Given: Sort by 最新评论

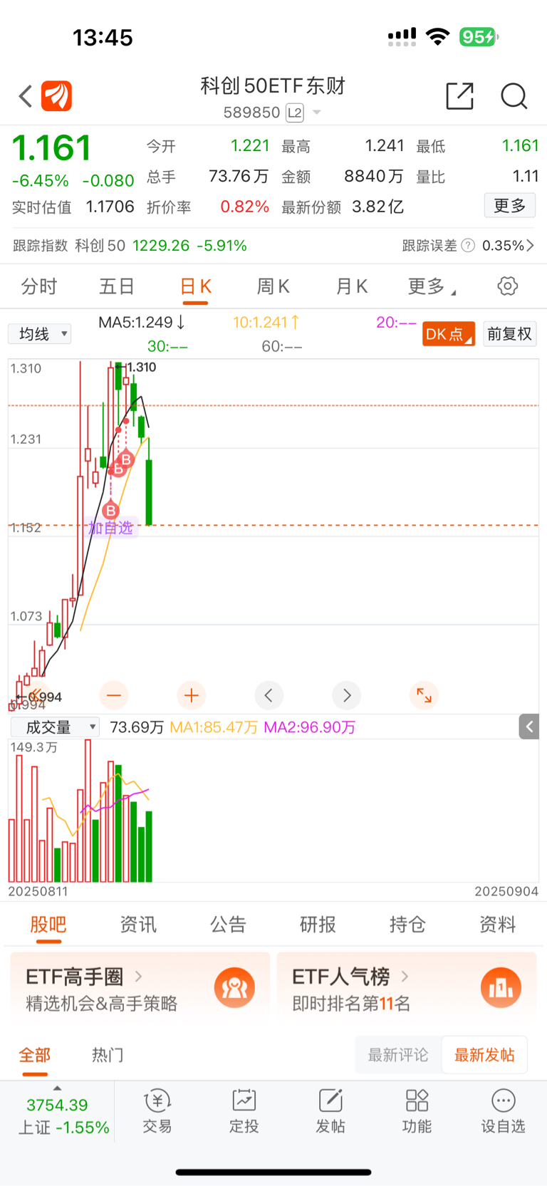Looking at the screenshot, I should [398, 1055].
